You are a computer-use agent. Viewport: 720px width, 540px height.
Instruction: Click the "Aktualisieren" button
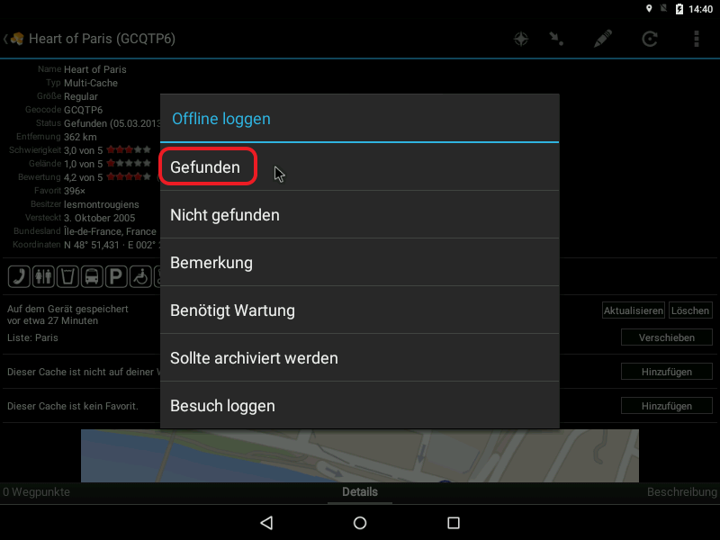(x=633, y=310)
